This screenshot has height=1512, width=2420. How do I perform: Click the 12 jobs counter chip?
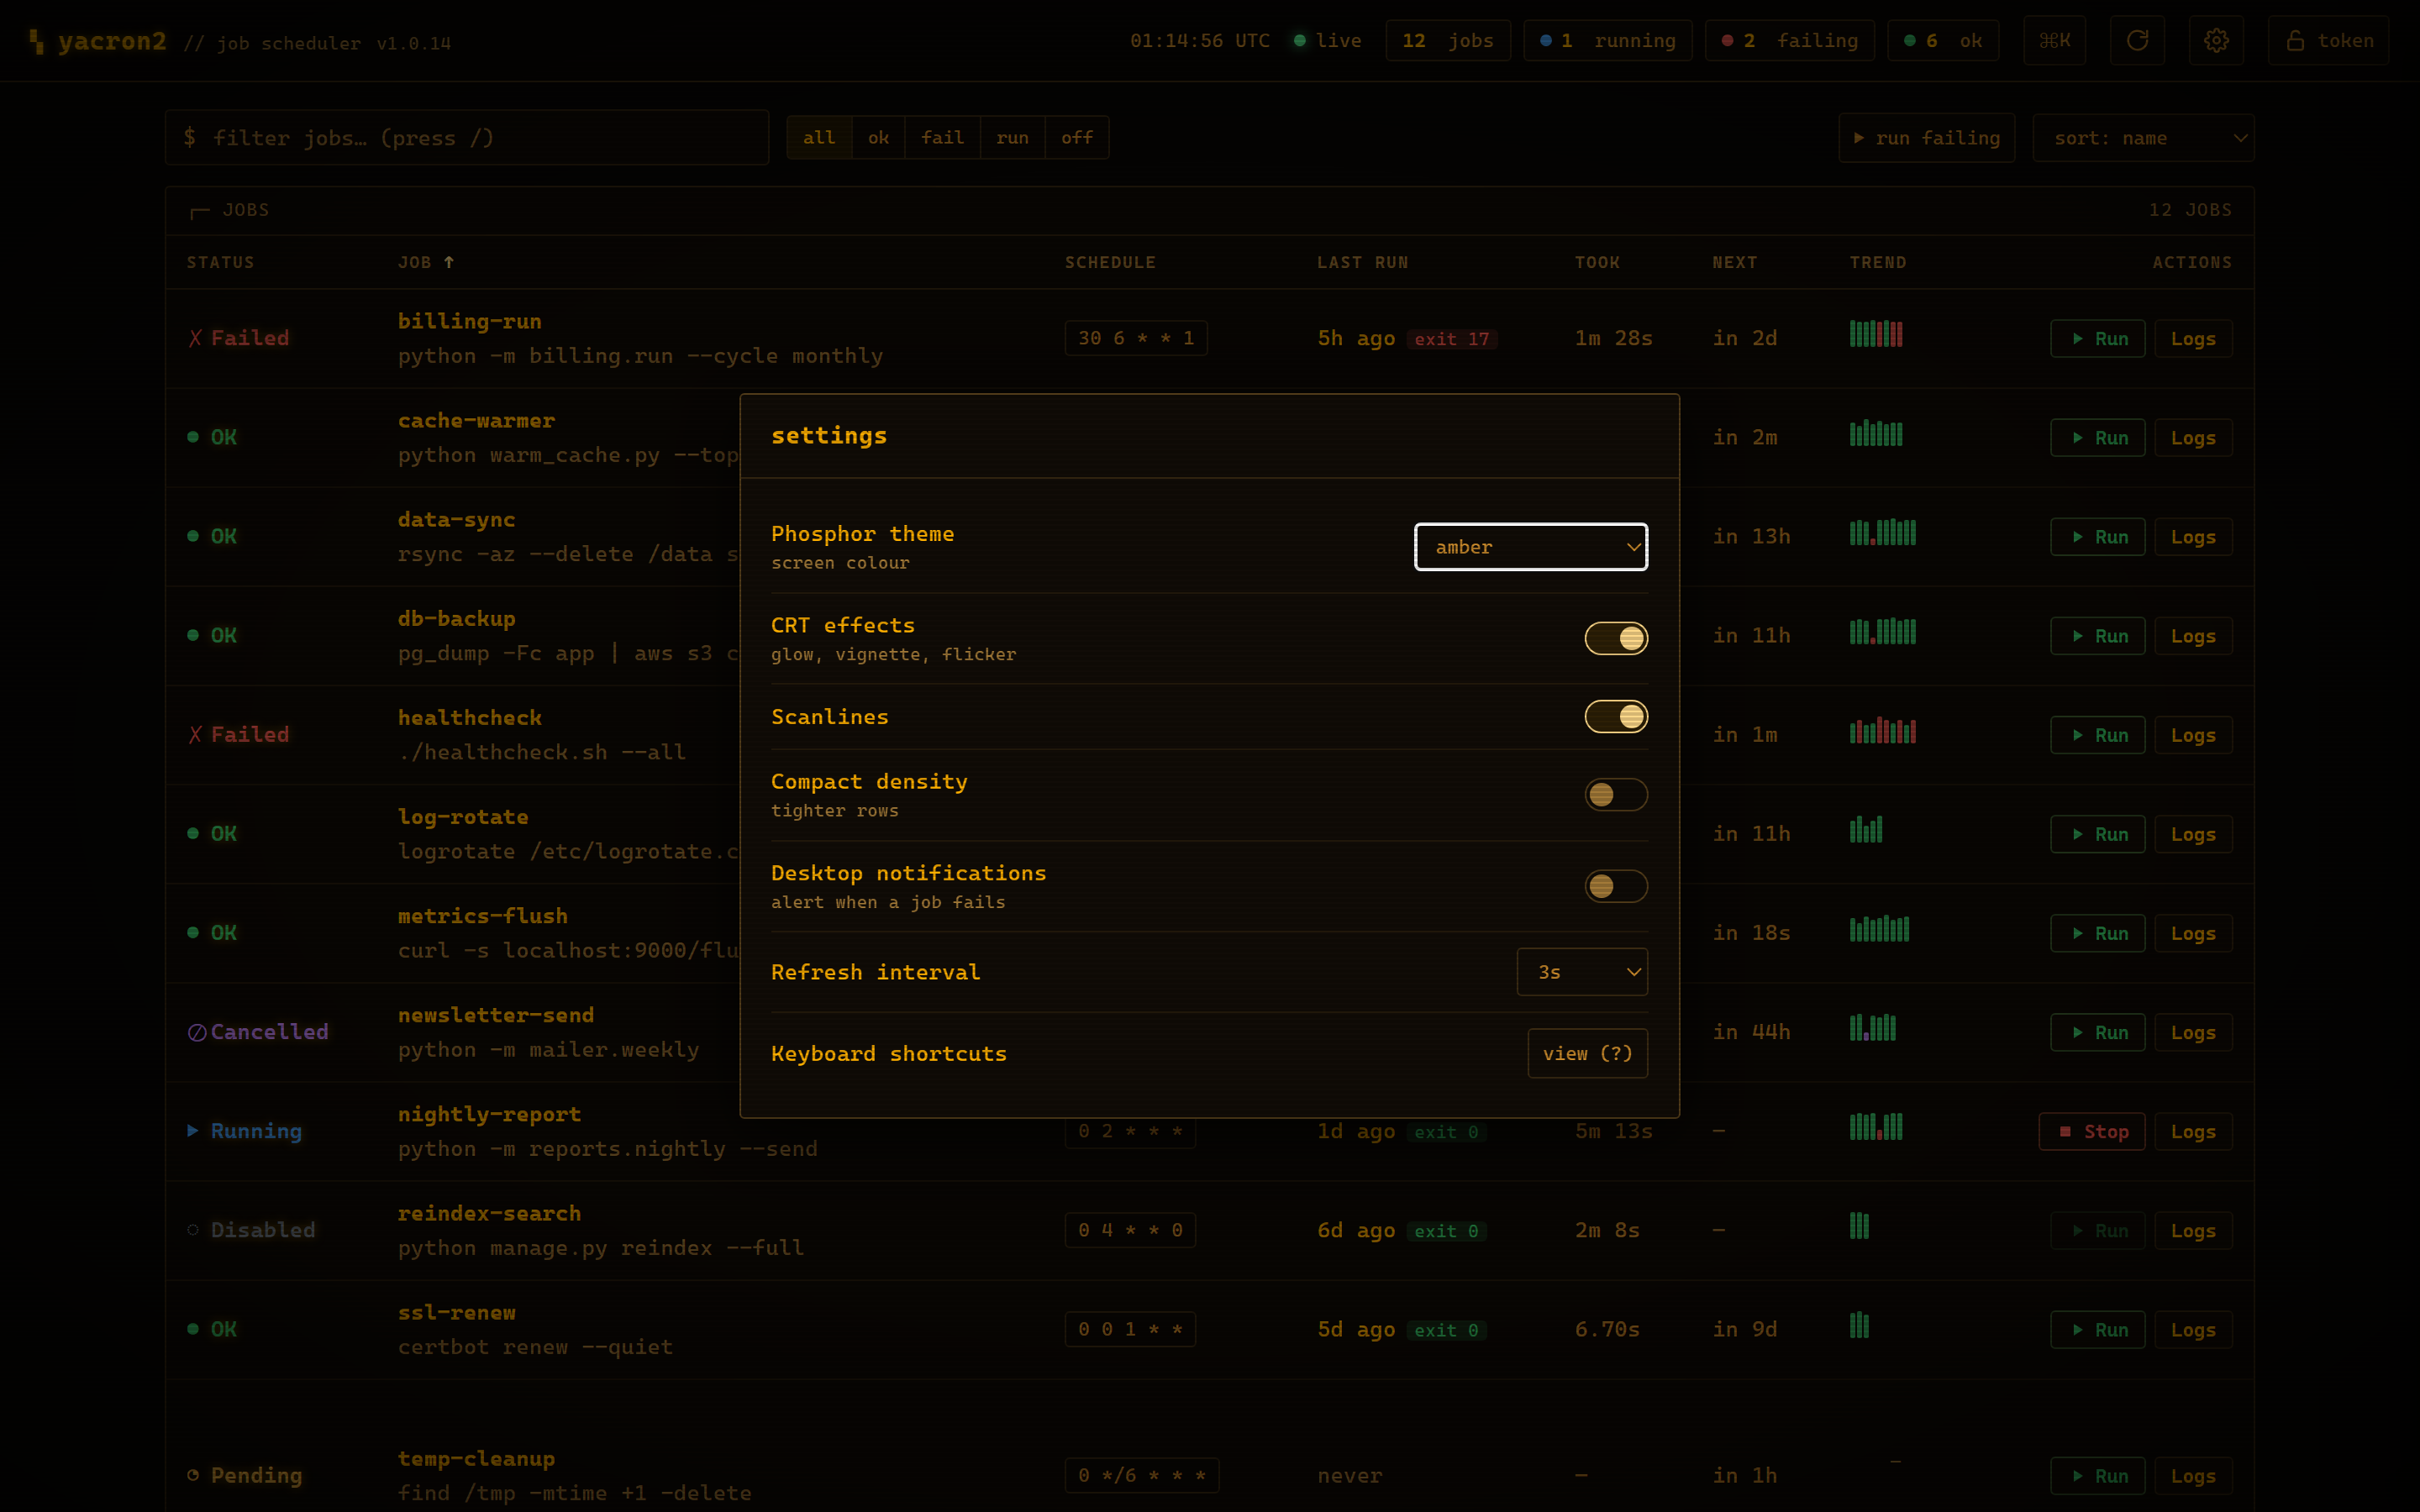1448,41
